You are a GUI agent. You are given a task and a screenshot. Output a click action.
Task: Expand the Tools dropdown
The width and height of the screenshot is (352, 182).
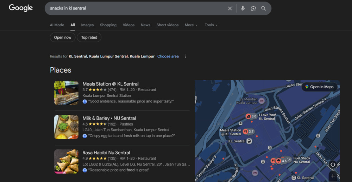coord(211,25)
